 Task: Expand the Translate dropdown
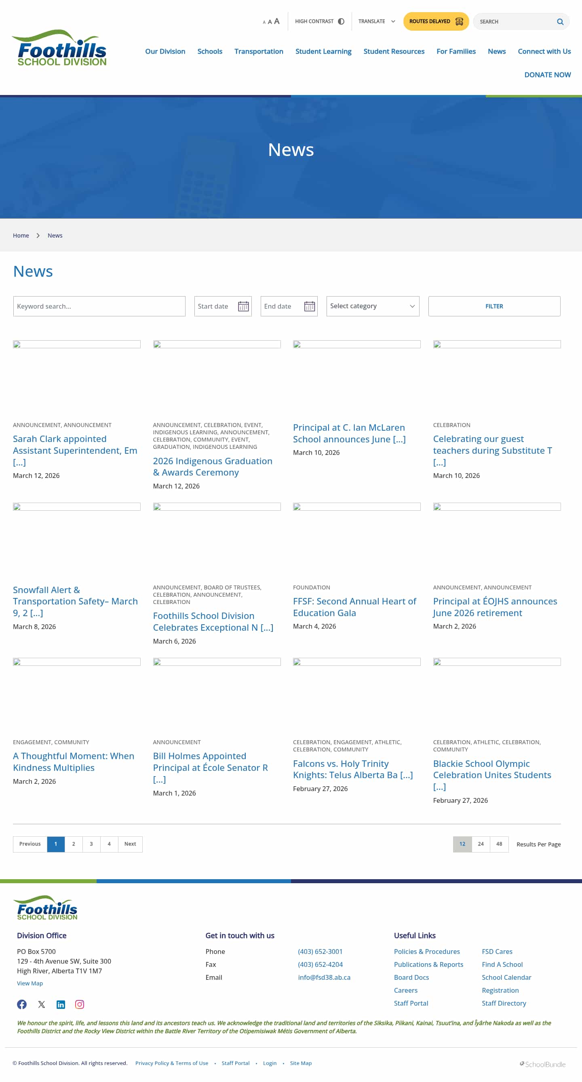pos(377,21)
